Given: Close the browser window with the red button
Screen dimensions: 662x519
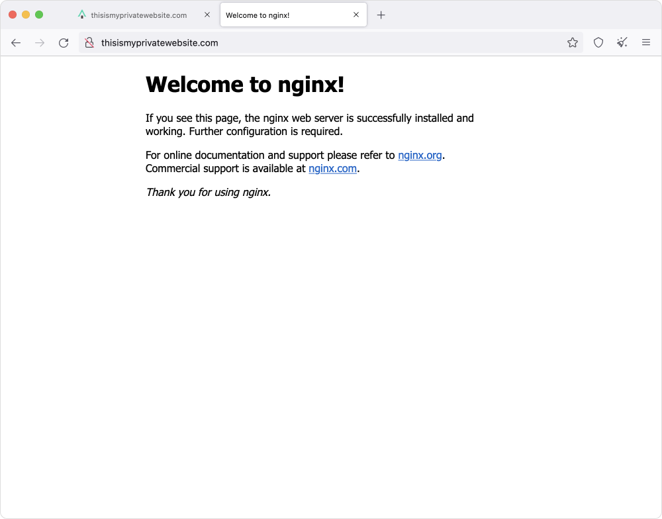Looking at the screenshot, I should pos(13,15).
